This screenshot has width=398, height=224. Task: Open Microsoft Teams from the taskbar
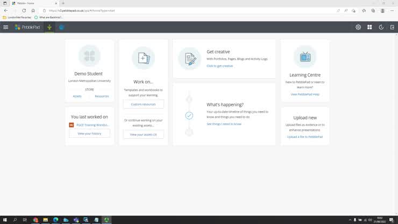pyautogui.click(x=76, y=220)
